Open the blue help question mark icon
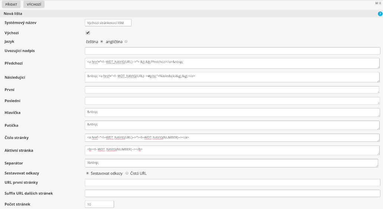383x209 pixels. [380, 14]
